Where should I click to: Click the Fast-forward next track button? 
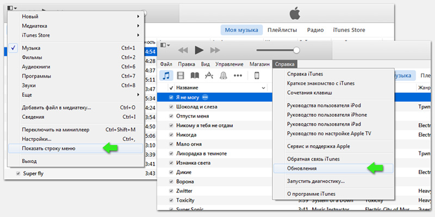pyautogui.click(x=215, y=50)
